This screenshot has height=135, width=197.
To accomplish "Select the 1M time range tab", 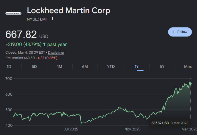I will (59, 67).
